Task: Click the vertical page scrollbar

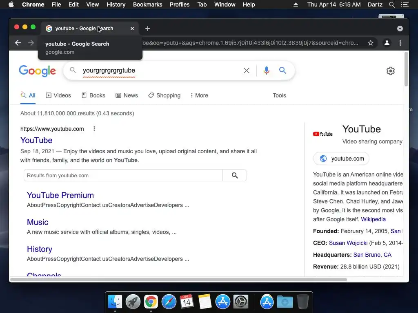Action: point(406,69)
